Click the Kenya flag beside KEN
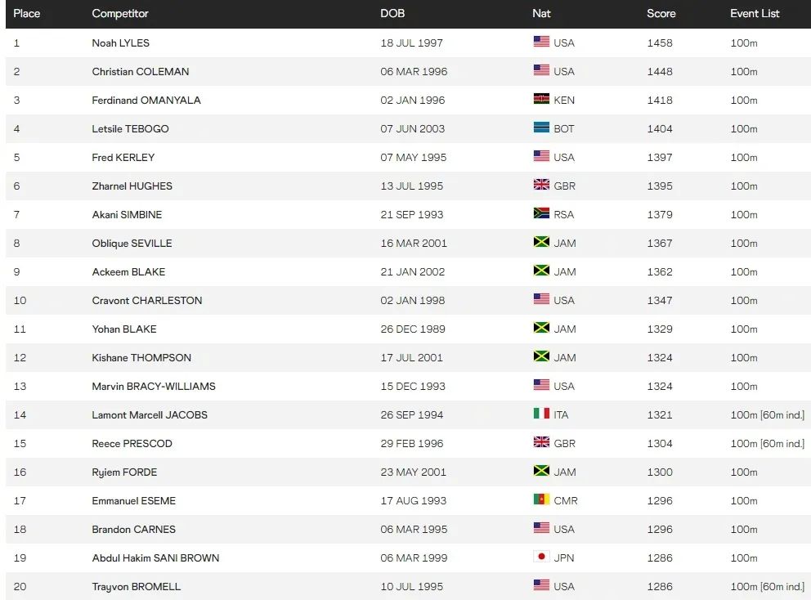Image resolution: width=811 pixels, height=600 pixels. pos(541,100)
